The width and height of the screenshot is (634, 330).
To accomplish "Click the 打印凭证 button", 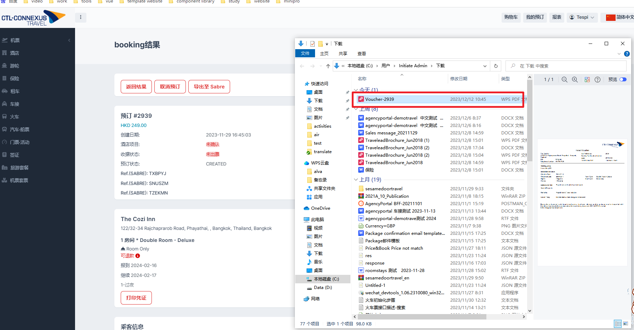I will click(136, 298).
